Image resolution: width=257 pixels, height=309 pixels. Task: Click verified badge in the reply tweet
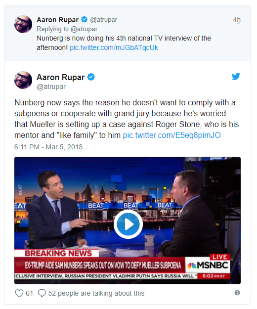click(85, 19)
